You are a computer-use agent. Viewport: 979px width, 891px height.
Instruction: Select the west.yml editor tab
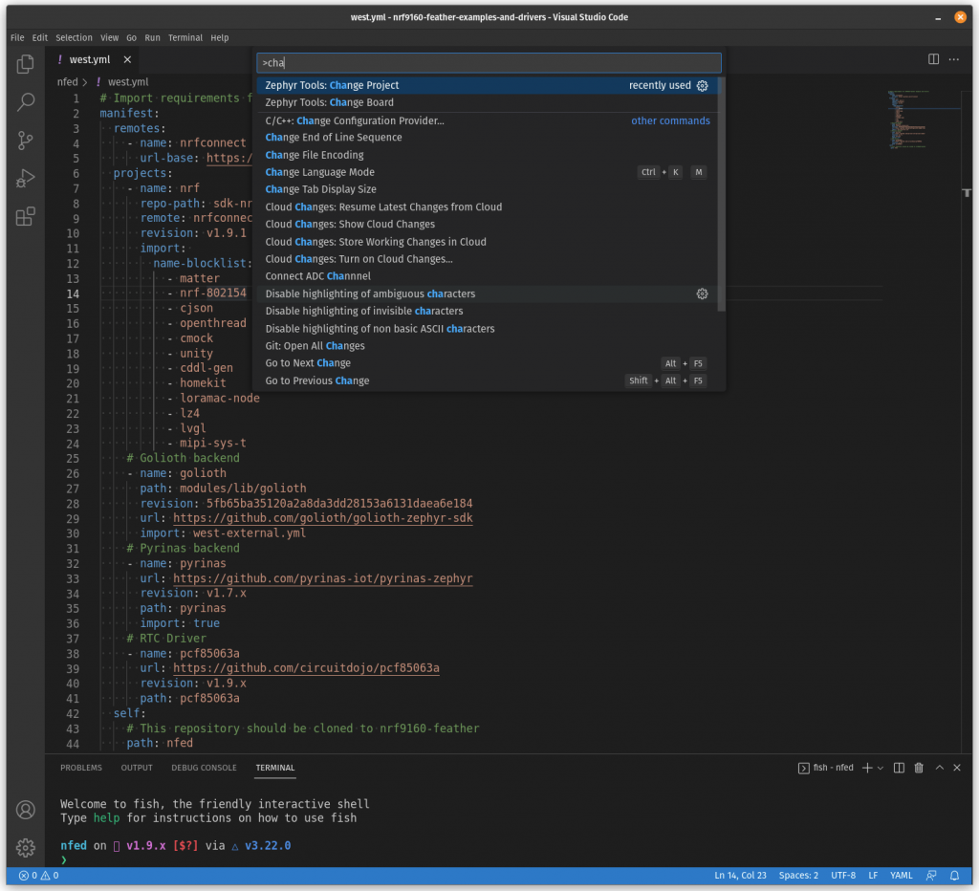tap(89, 59)
